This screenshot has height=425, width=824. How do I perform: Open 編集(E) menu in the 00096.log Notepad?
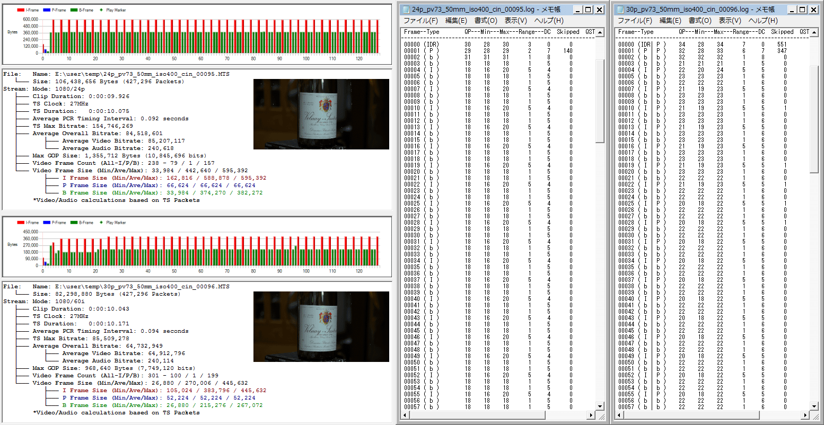click(670, 21)
